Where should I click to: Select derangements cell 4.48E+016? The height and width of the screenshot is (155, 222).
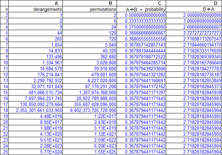click(x=36, y=116)
